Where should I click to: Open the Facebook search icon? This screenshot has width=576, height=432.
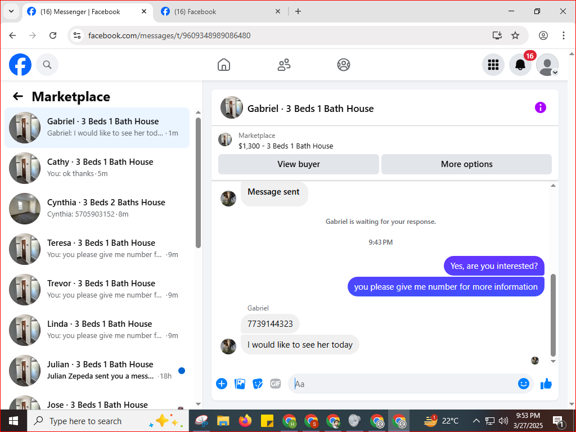coord(47,65)
